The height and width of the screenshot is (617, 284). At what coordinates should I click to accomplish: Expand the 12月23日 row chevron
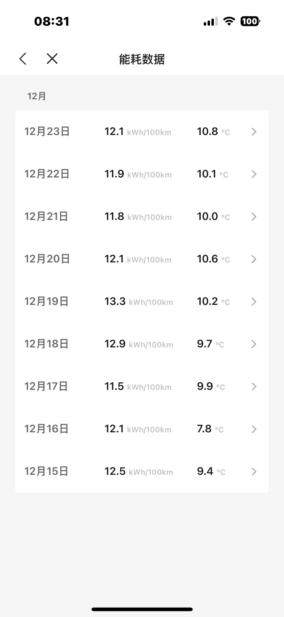tap(254, 131)
